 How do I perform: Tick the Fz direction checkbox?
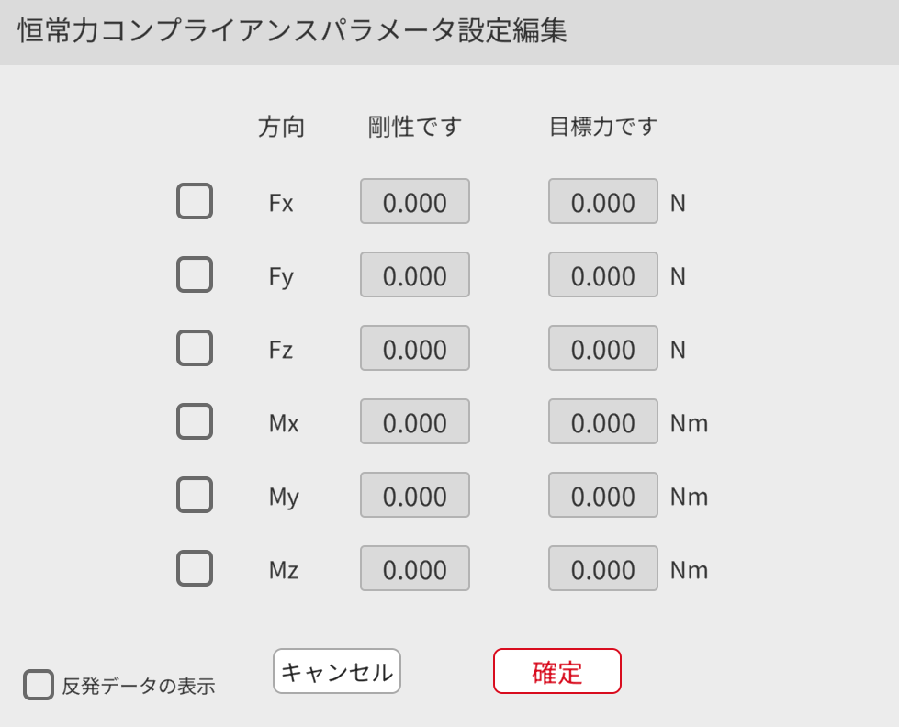click(195, 348)
